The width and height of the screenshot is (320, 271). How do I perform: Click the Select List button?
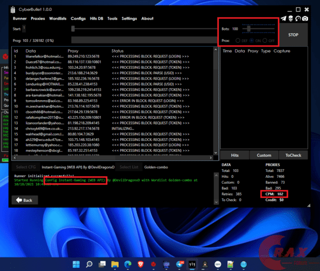pos(129,167)
